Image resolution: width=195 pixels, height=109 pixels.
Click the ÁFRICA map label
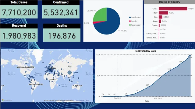pos(52,80)
